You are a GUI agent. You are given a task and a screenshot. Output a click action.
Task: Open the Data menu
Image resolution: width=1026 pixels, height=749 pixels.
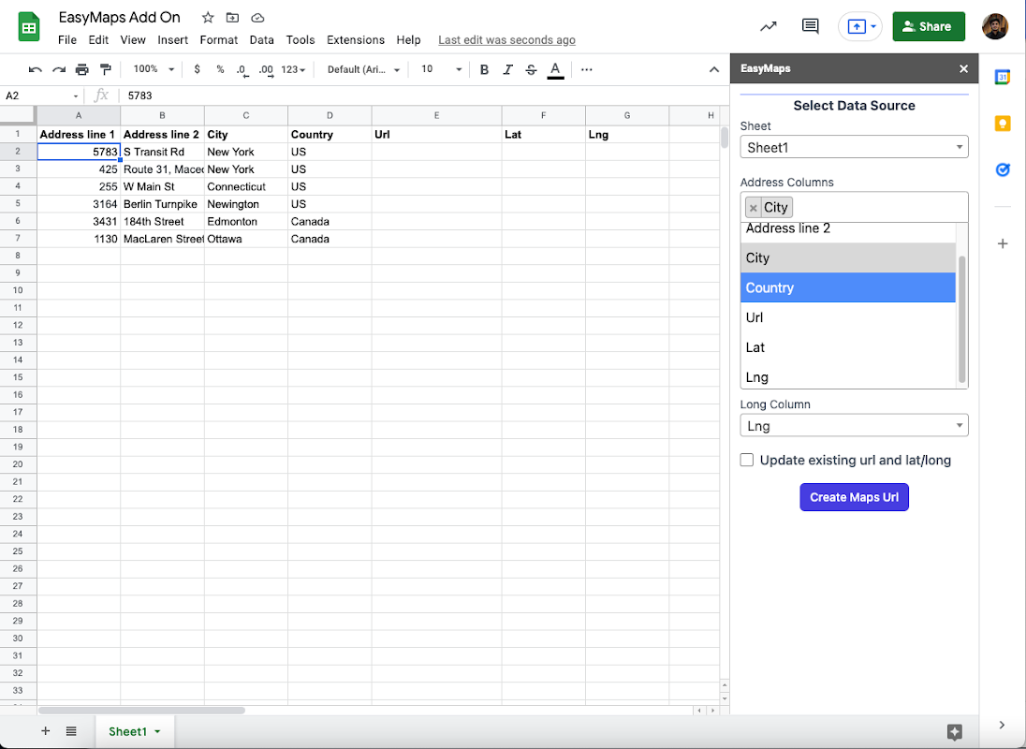pos(262,40)
